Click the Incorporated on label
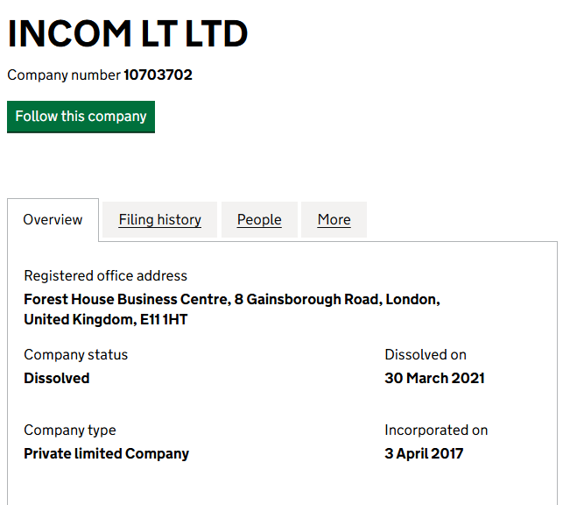Image resolution: width=570 pixels, height=505 pixels. click(436, 430)
